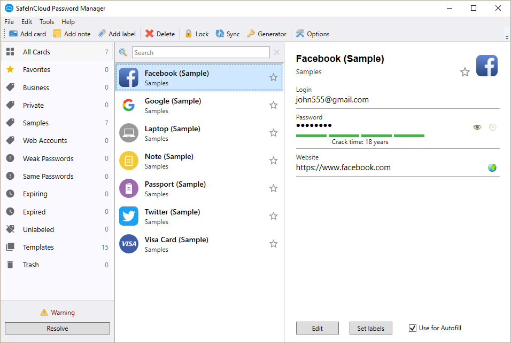Image resolution: width=511 pixels, height=343 pixels.
Task: Select the Note (Sample) card
Action: pyautogui.click(x=199, y=161)
